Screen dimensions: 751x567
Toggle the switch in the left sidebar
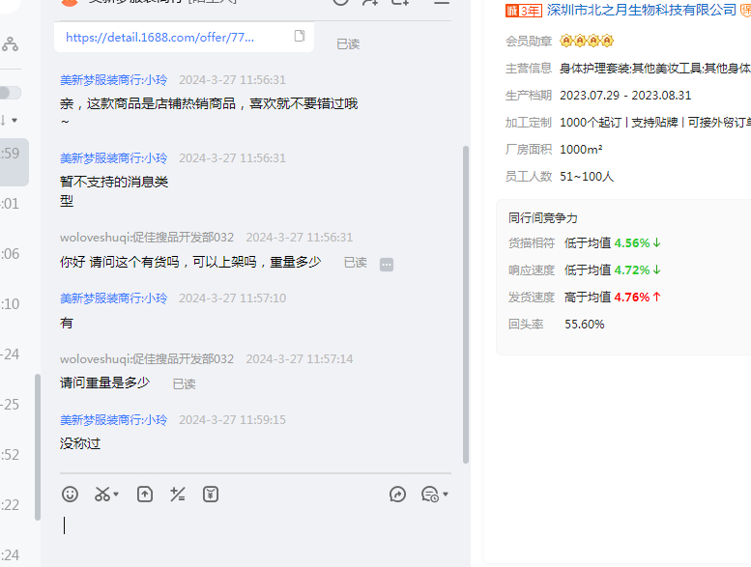coord(10,93)
